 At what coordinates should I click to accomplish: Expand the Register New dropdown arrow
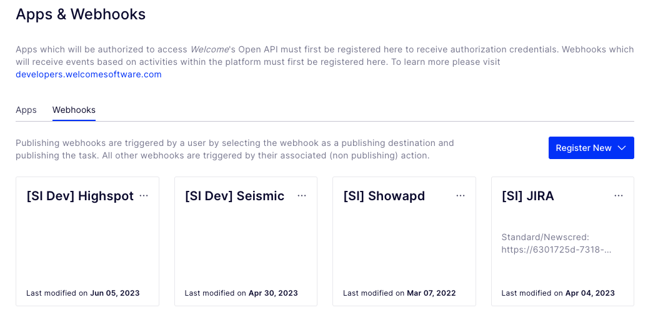[x=621, y=148]
